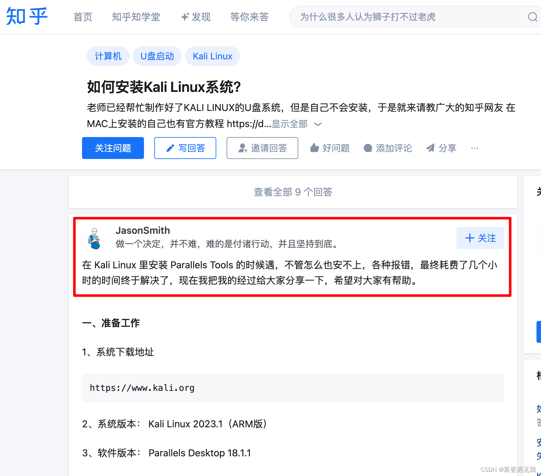Open 知乎知学堂 navigation item
The height and width of the screenshot is (476, 541).
click(x=136, y=17)
